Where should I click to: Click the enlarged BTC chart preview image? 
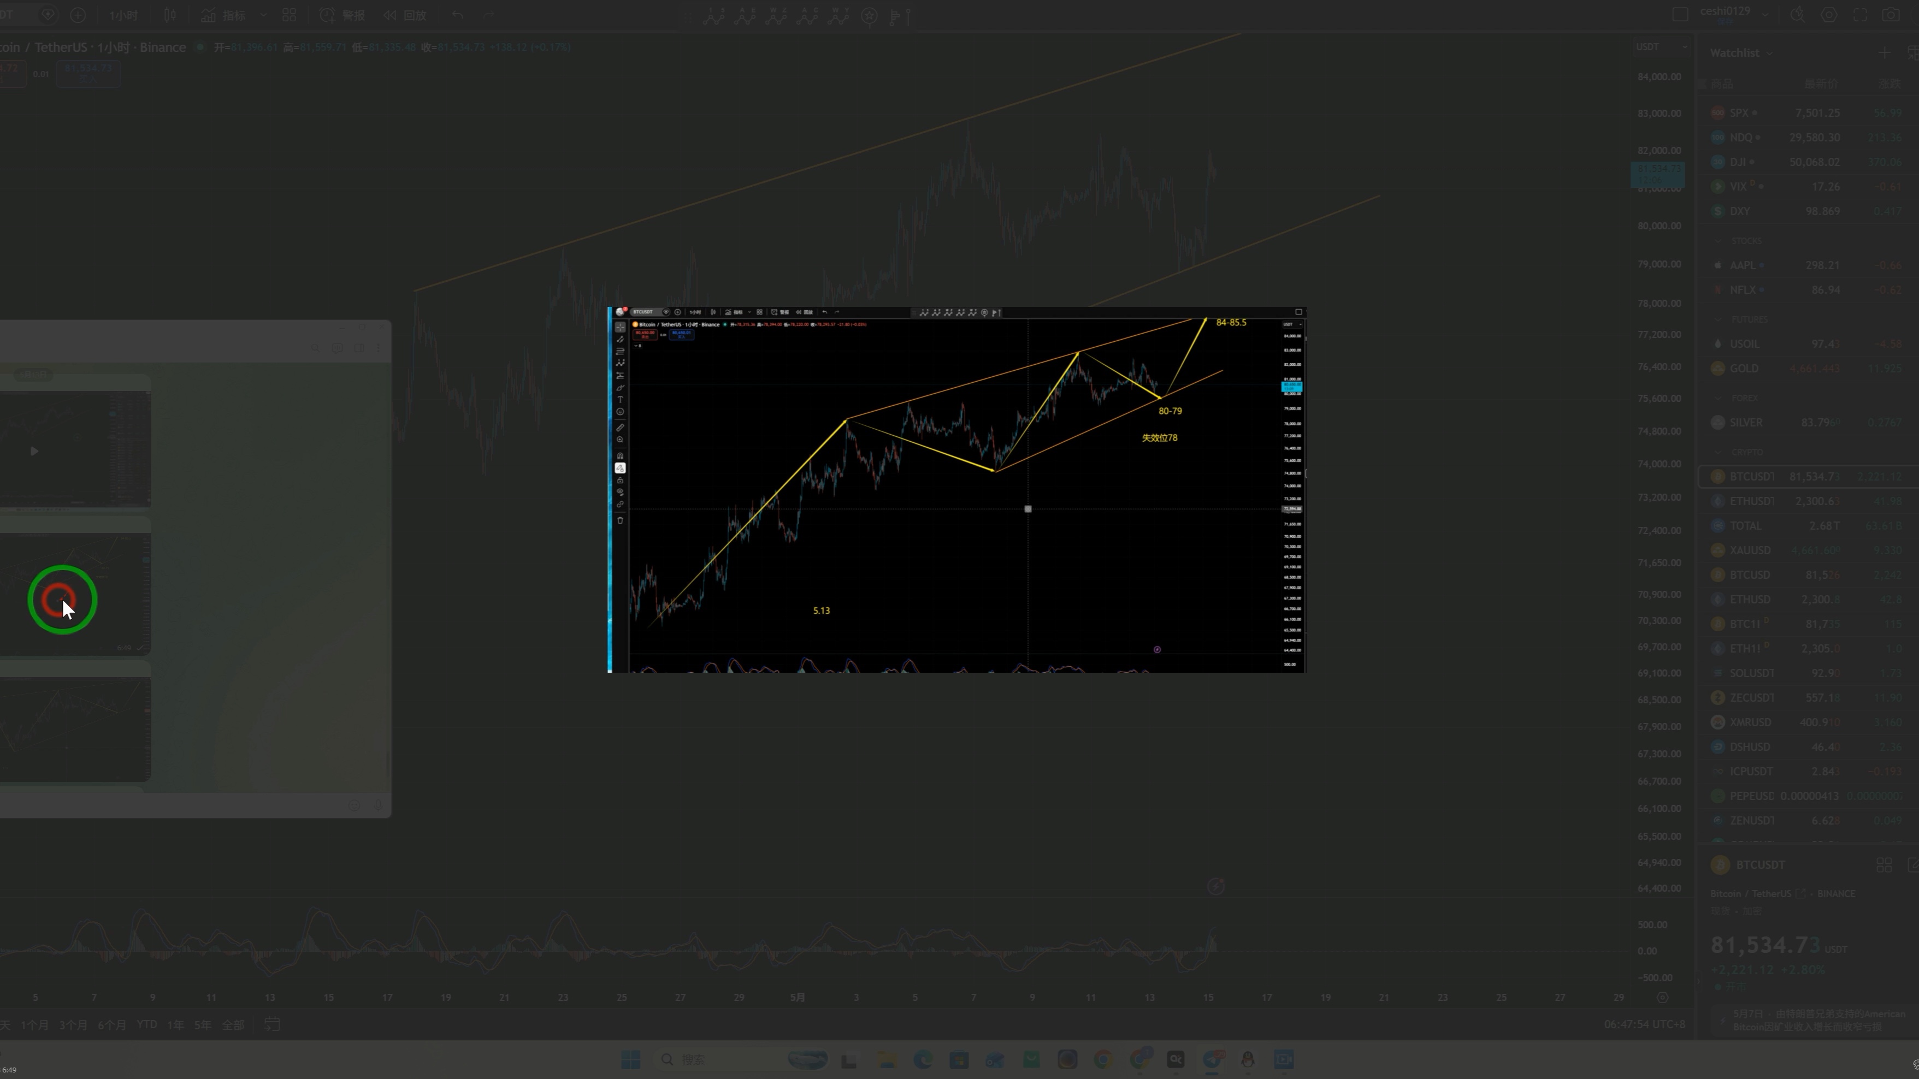(x=957, y=489)
